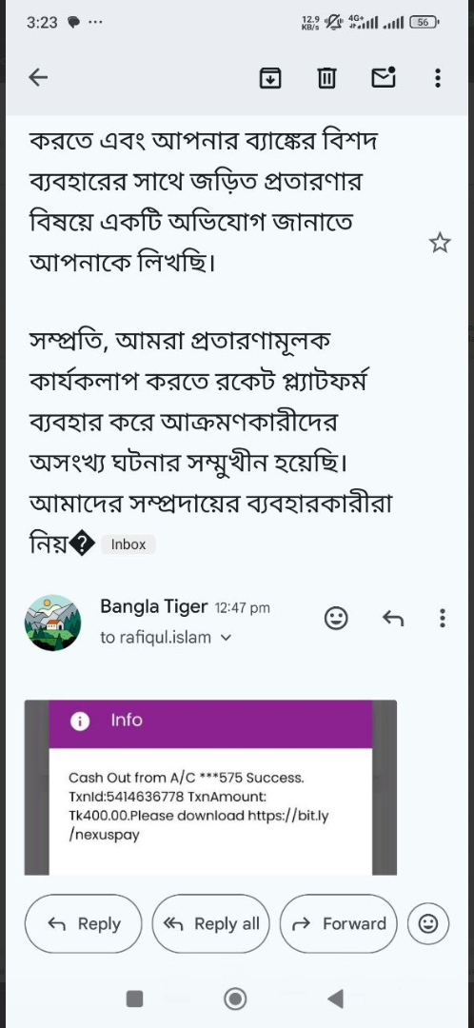Expand recipient details chevron next to rafiqul.islam
Viewport: 474px width, 1028px height.
click(227, 637)
